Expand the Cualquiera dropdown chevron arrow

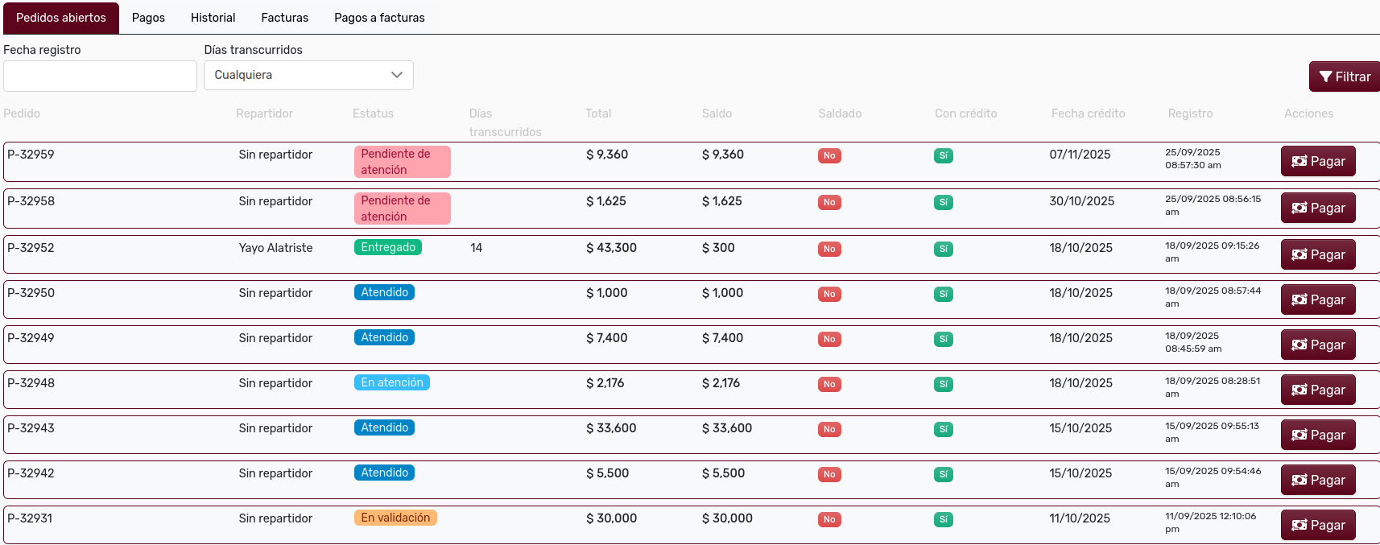[396, 75]
